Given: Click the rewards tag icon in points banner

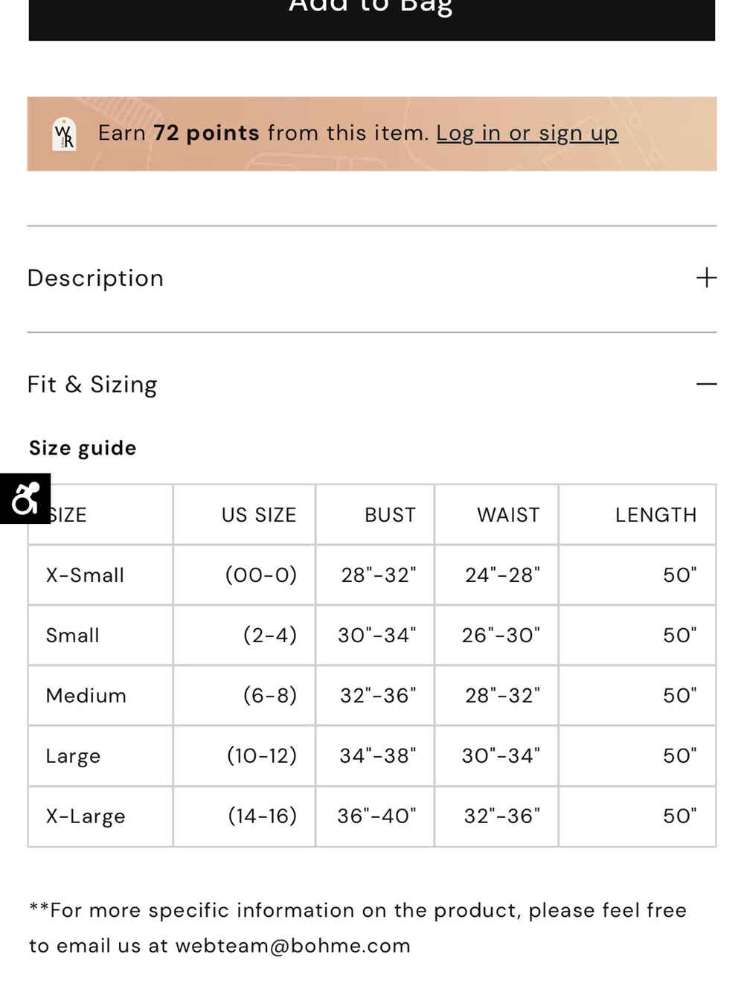Looking at the screenshot, I should 65,135.
